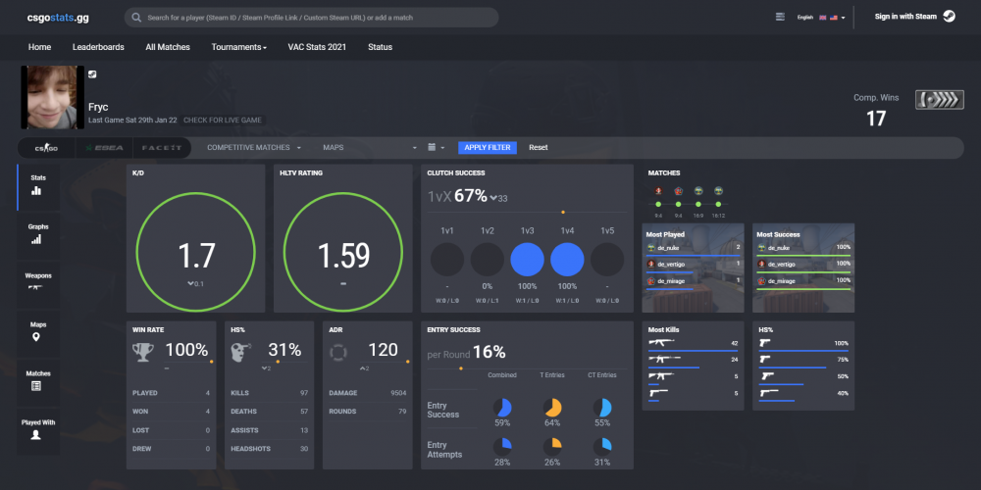Click CHECK FOR LIVE GAME
This screenshot has height=490, width=981.
[223, 120]
